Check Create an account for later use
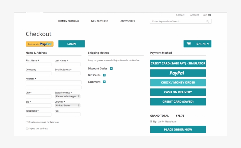The height and width of the screenshot is (148, 241). pyautogui.click(x=27, y=122)
